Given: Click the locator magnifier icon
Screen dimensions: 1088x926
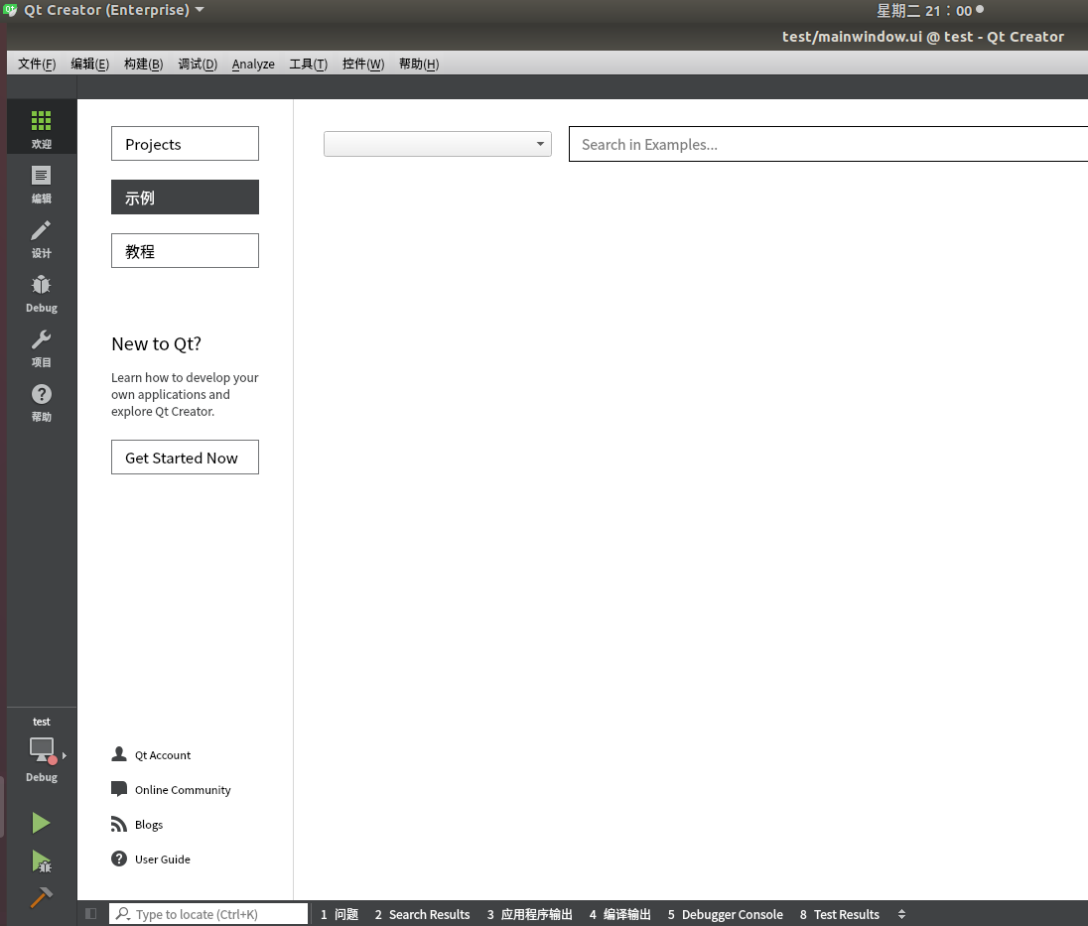Looking at the screenshot, I should 123,913.
